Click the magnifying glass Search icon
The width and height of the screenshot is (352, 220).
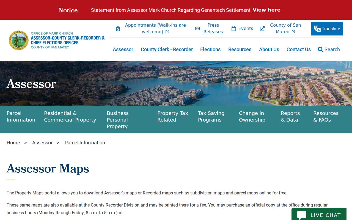(x=320, y=50)
